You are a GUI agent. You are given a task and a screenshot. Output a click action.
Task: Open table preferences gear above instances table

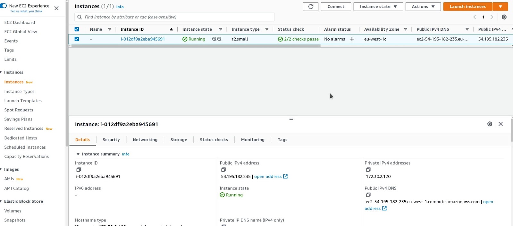pyautogui.click(x=504, y=17)
